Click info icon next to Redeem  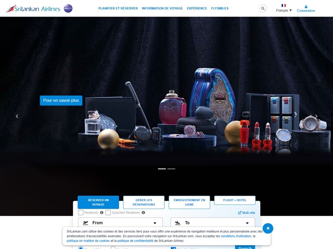point(101,213)
